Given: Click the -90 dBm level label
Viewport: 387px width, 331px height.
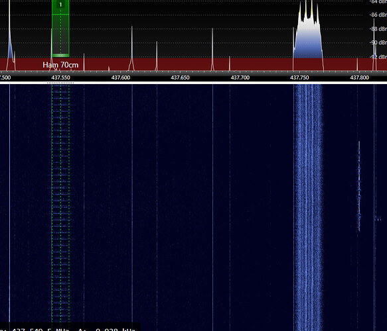Looking at the screenshot, I should [x=378, y=42].
